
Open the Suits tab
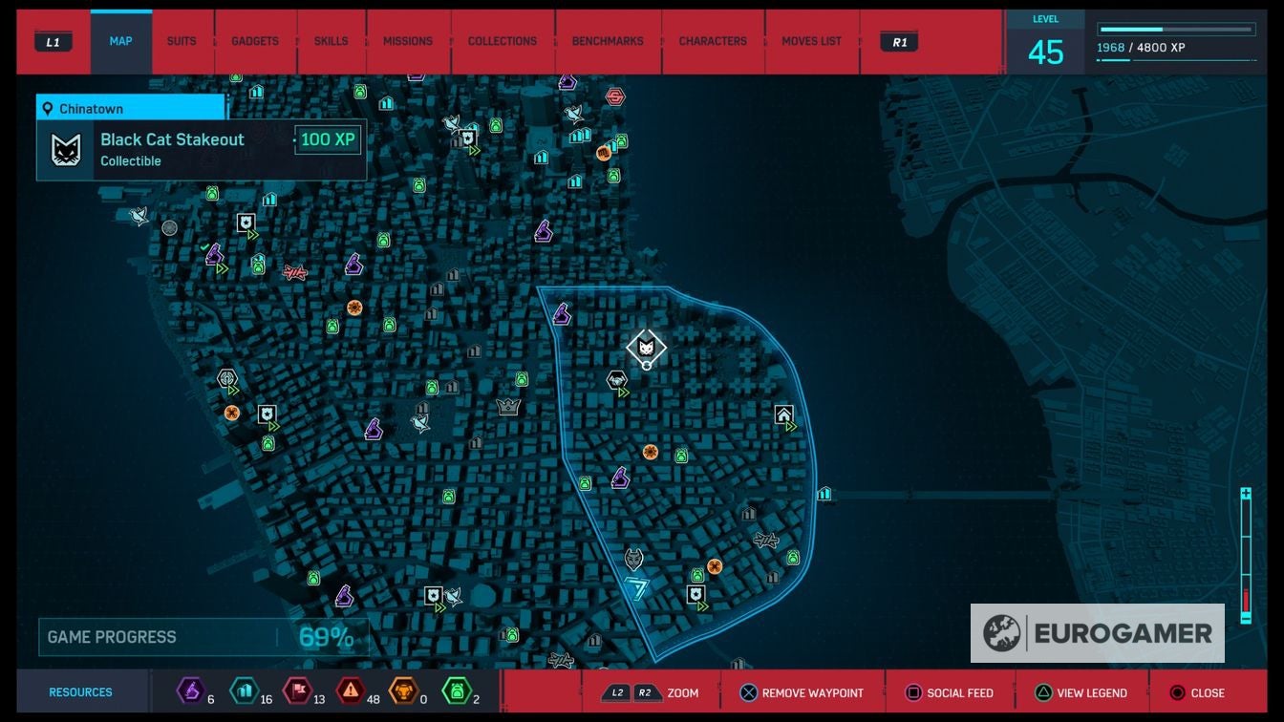182,42
